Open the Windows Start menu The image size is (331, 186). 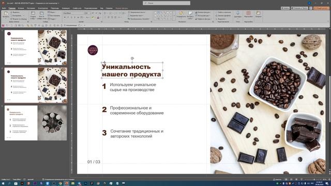pos(3,184)
